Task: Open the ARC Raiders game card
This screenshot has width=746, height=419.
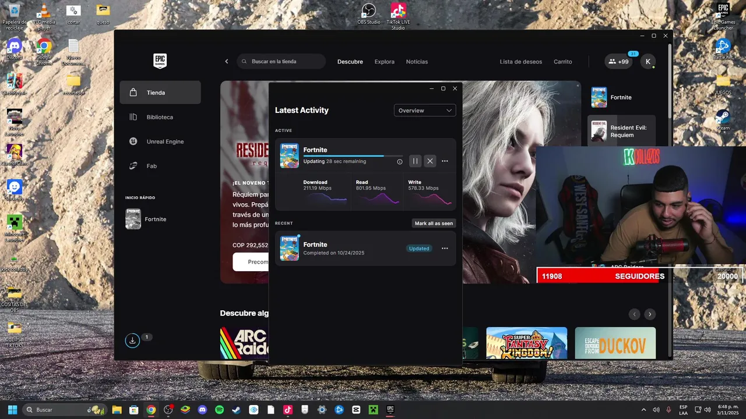Action: coord(244,343)
